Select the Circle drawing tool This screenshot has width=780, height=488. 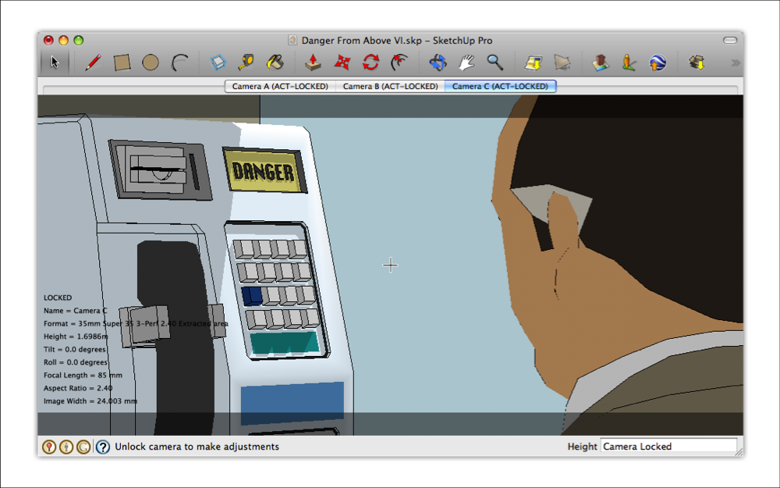(x=151, y=62)
